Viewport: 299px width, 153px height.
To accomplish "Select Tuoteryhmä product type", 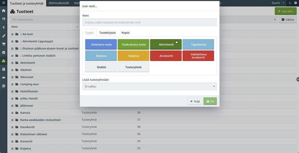I will [133, 67].
